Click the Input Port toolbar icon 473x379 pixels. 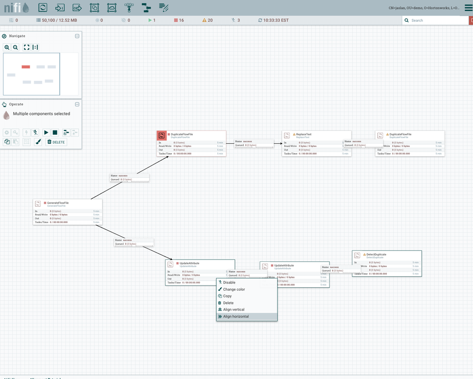(60, 8)
